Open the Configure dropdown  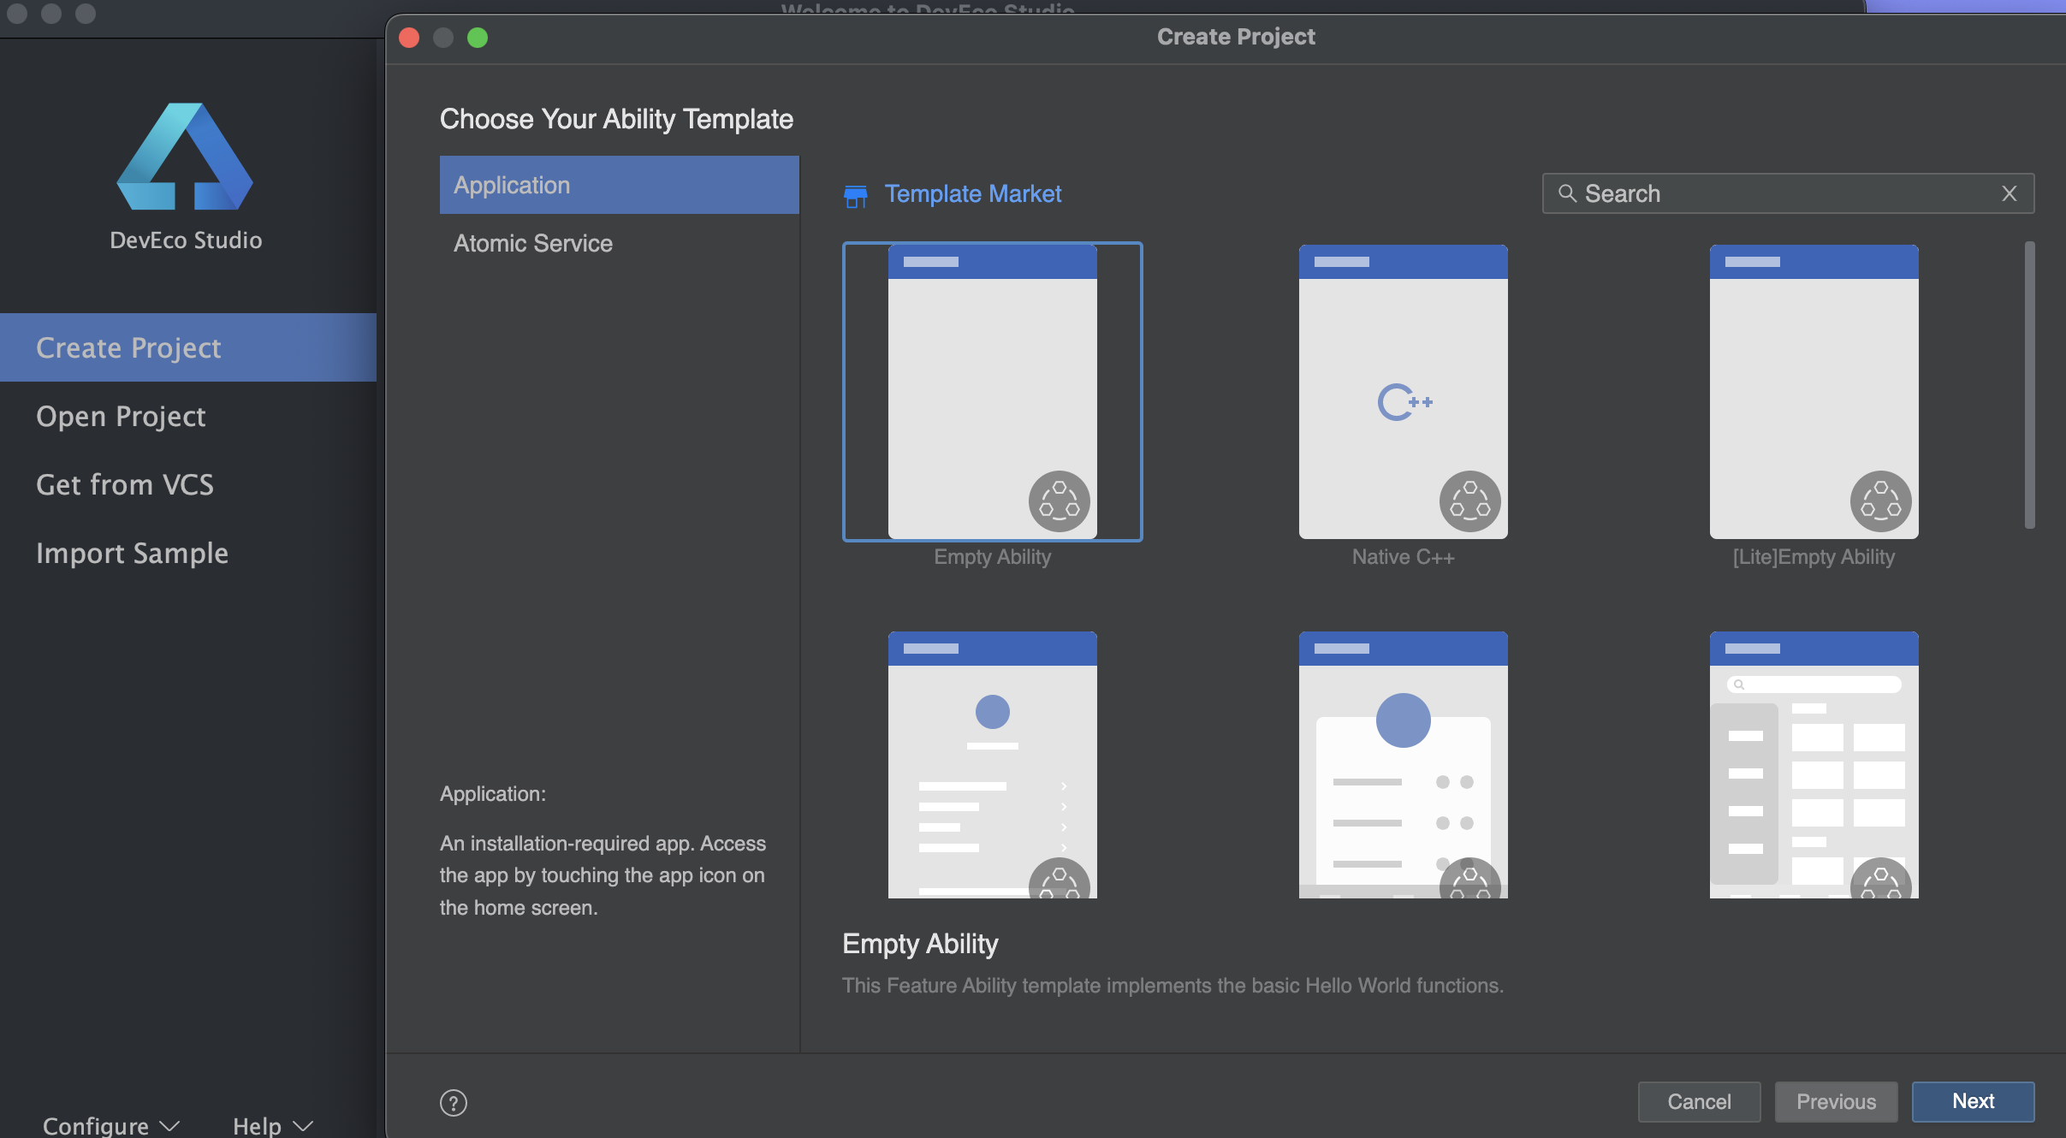click(x=111, y=1125)
